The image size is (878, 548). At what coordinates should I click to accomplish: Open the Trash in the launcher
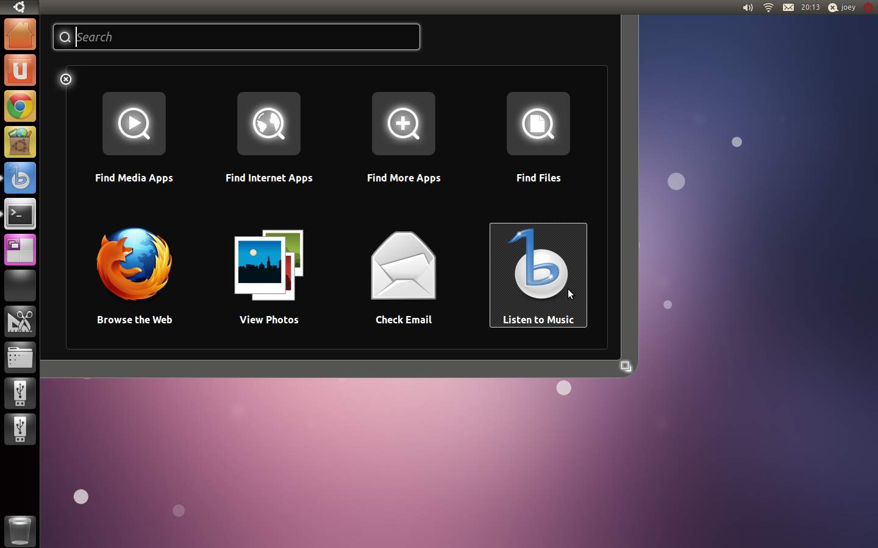tap(20, 530)
